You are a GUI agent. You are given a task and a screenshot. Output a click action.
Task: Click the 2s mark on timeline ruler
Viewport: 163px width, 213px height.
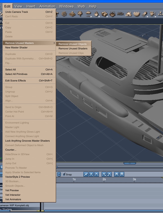(104, 179)
